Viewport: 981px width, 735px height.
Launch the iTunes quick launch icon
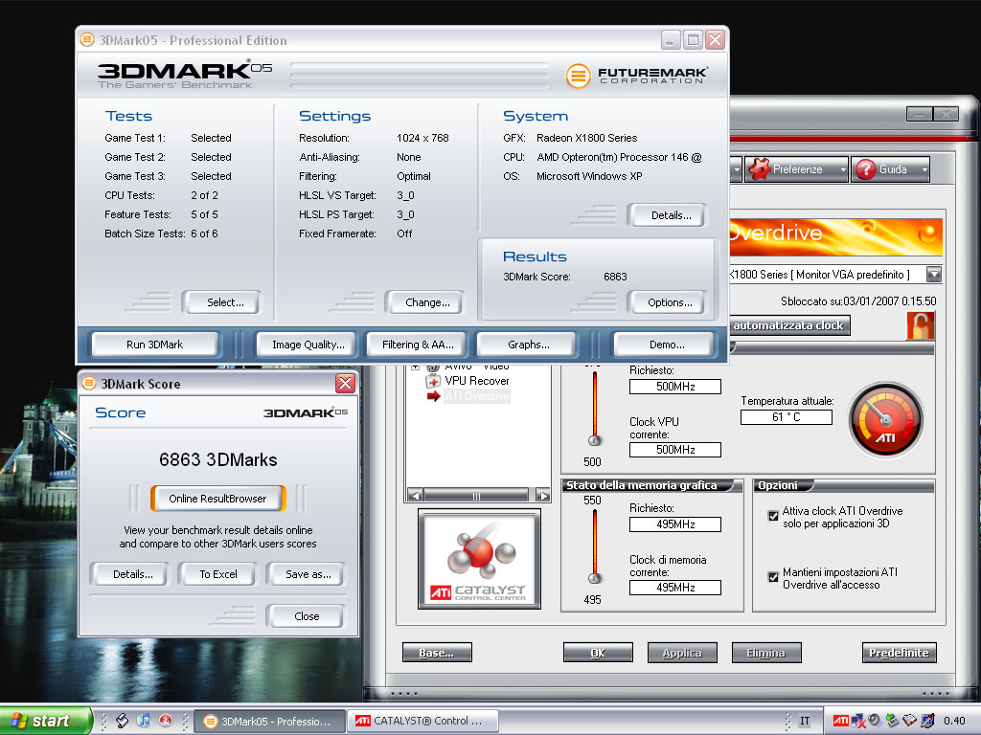pyautogui.click(x=144, y=721)
